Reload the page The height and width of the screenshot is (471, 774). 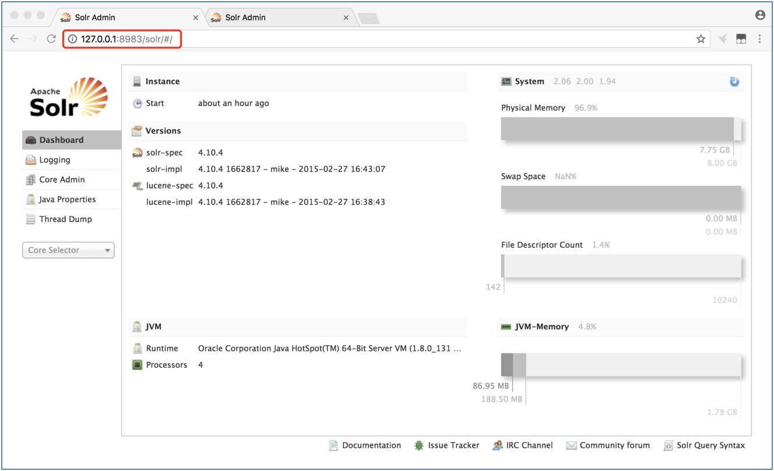point(51,39)
